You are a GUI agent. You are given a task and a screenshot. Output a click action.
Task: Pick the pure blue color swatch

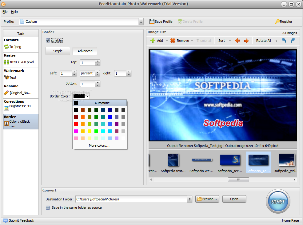tap(110, 117)
